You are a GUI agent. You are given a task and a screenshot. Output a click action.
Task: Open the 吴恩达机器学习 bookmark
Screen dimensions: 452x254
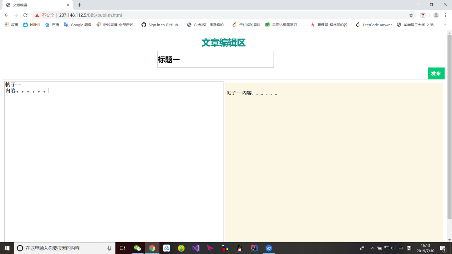[x=284, y=25]
